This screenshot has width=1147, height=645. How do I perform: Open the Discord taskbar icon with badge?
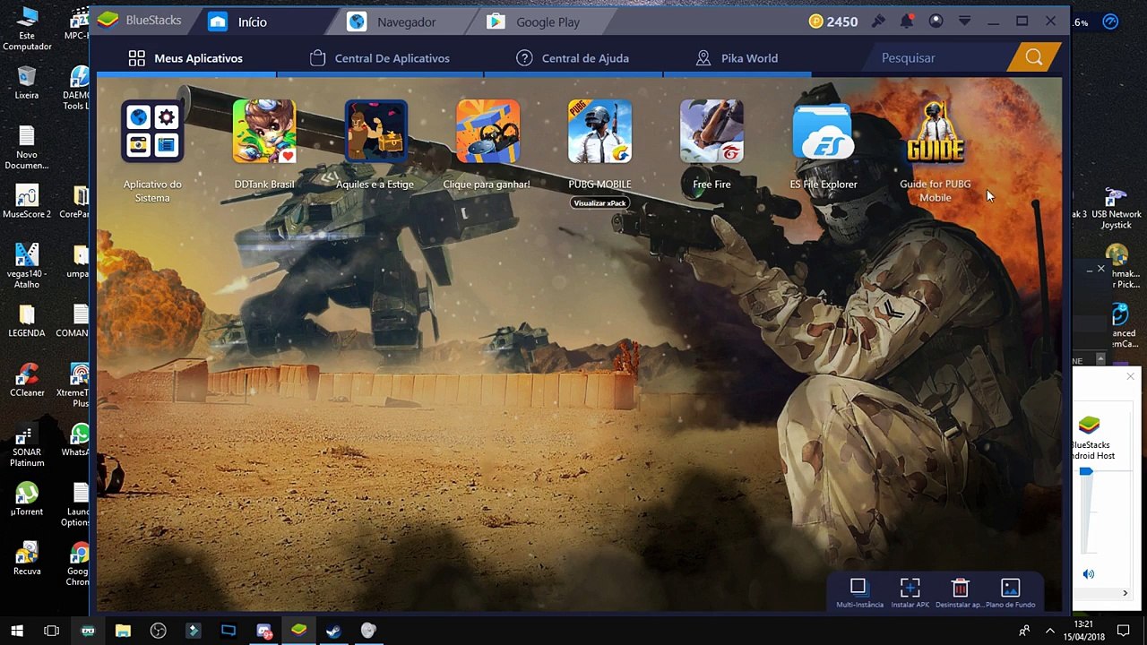tap(263, 631)
